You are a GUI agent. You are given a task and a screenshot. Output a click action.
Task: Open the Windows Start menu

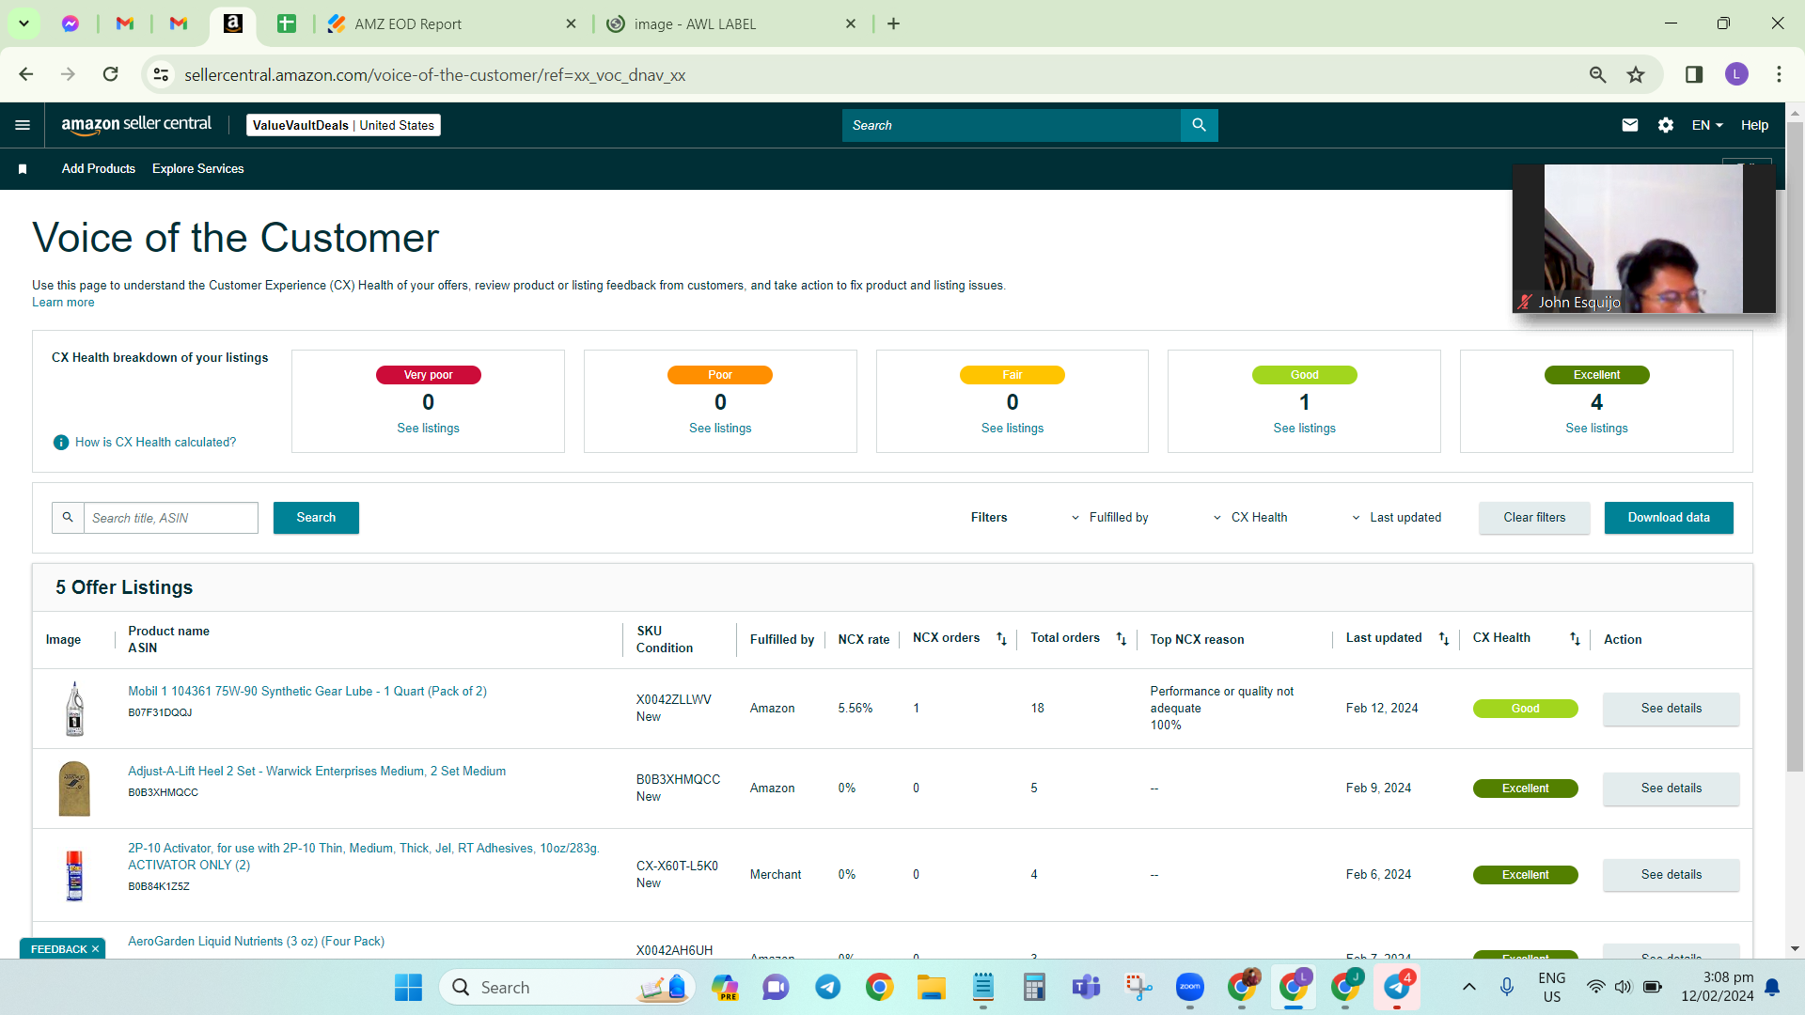408,987
